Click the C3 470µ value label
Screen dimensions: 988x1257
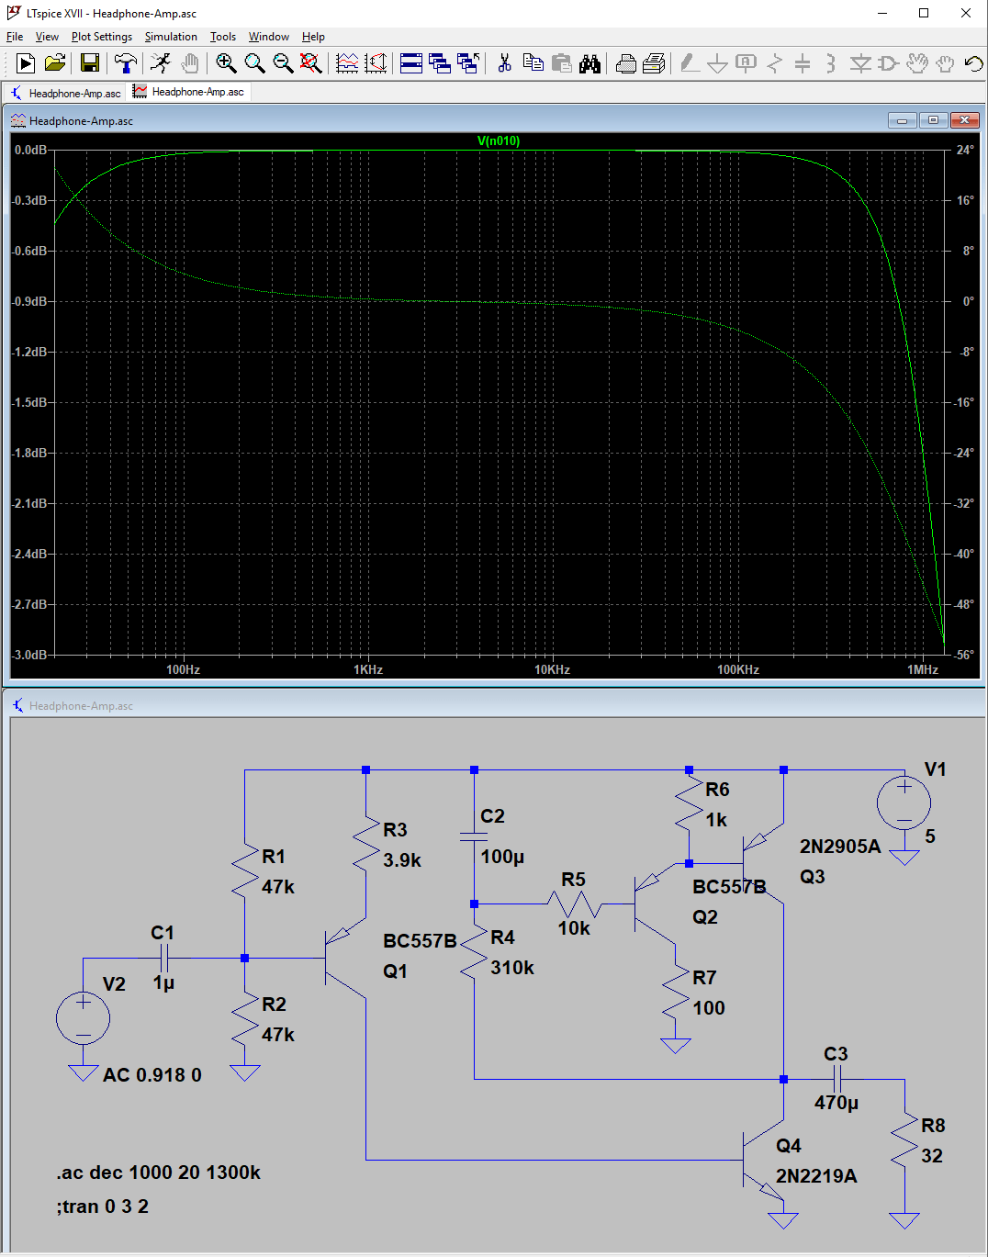click(836, 1103)
